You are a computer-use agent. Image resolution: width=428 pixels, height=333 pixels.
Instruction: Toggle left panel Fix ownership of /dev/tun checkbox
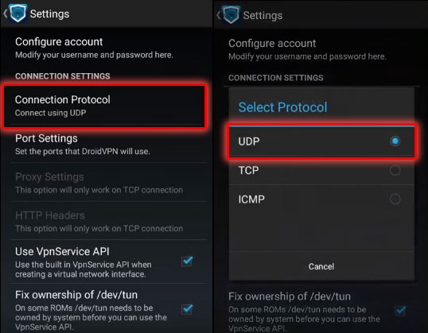[187, 309]
